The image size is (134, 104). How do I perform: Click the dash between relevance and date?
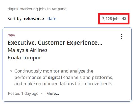(x=46, y=19)
